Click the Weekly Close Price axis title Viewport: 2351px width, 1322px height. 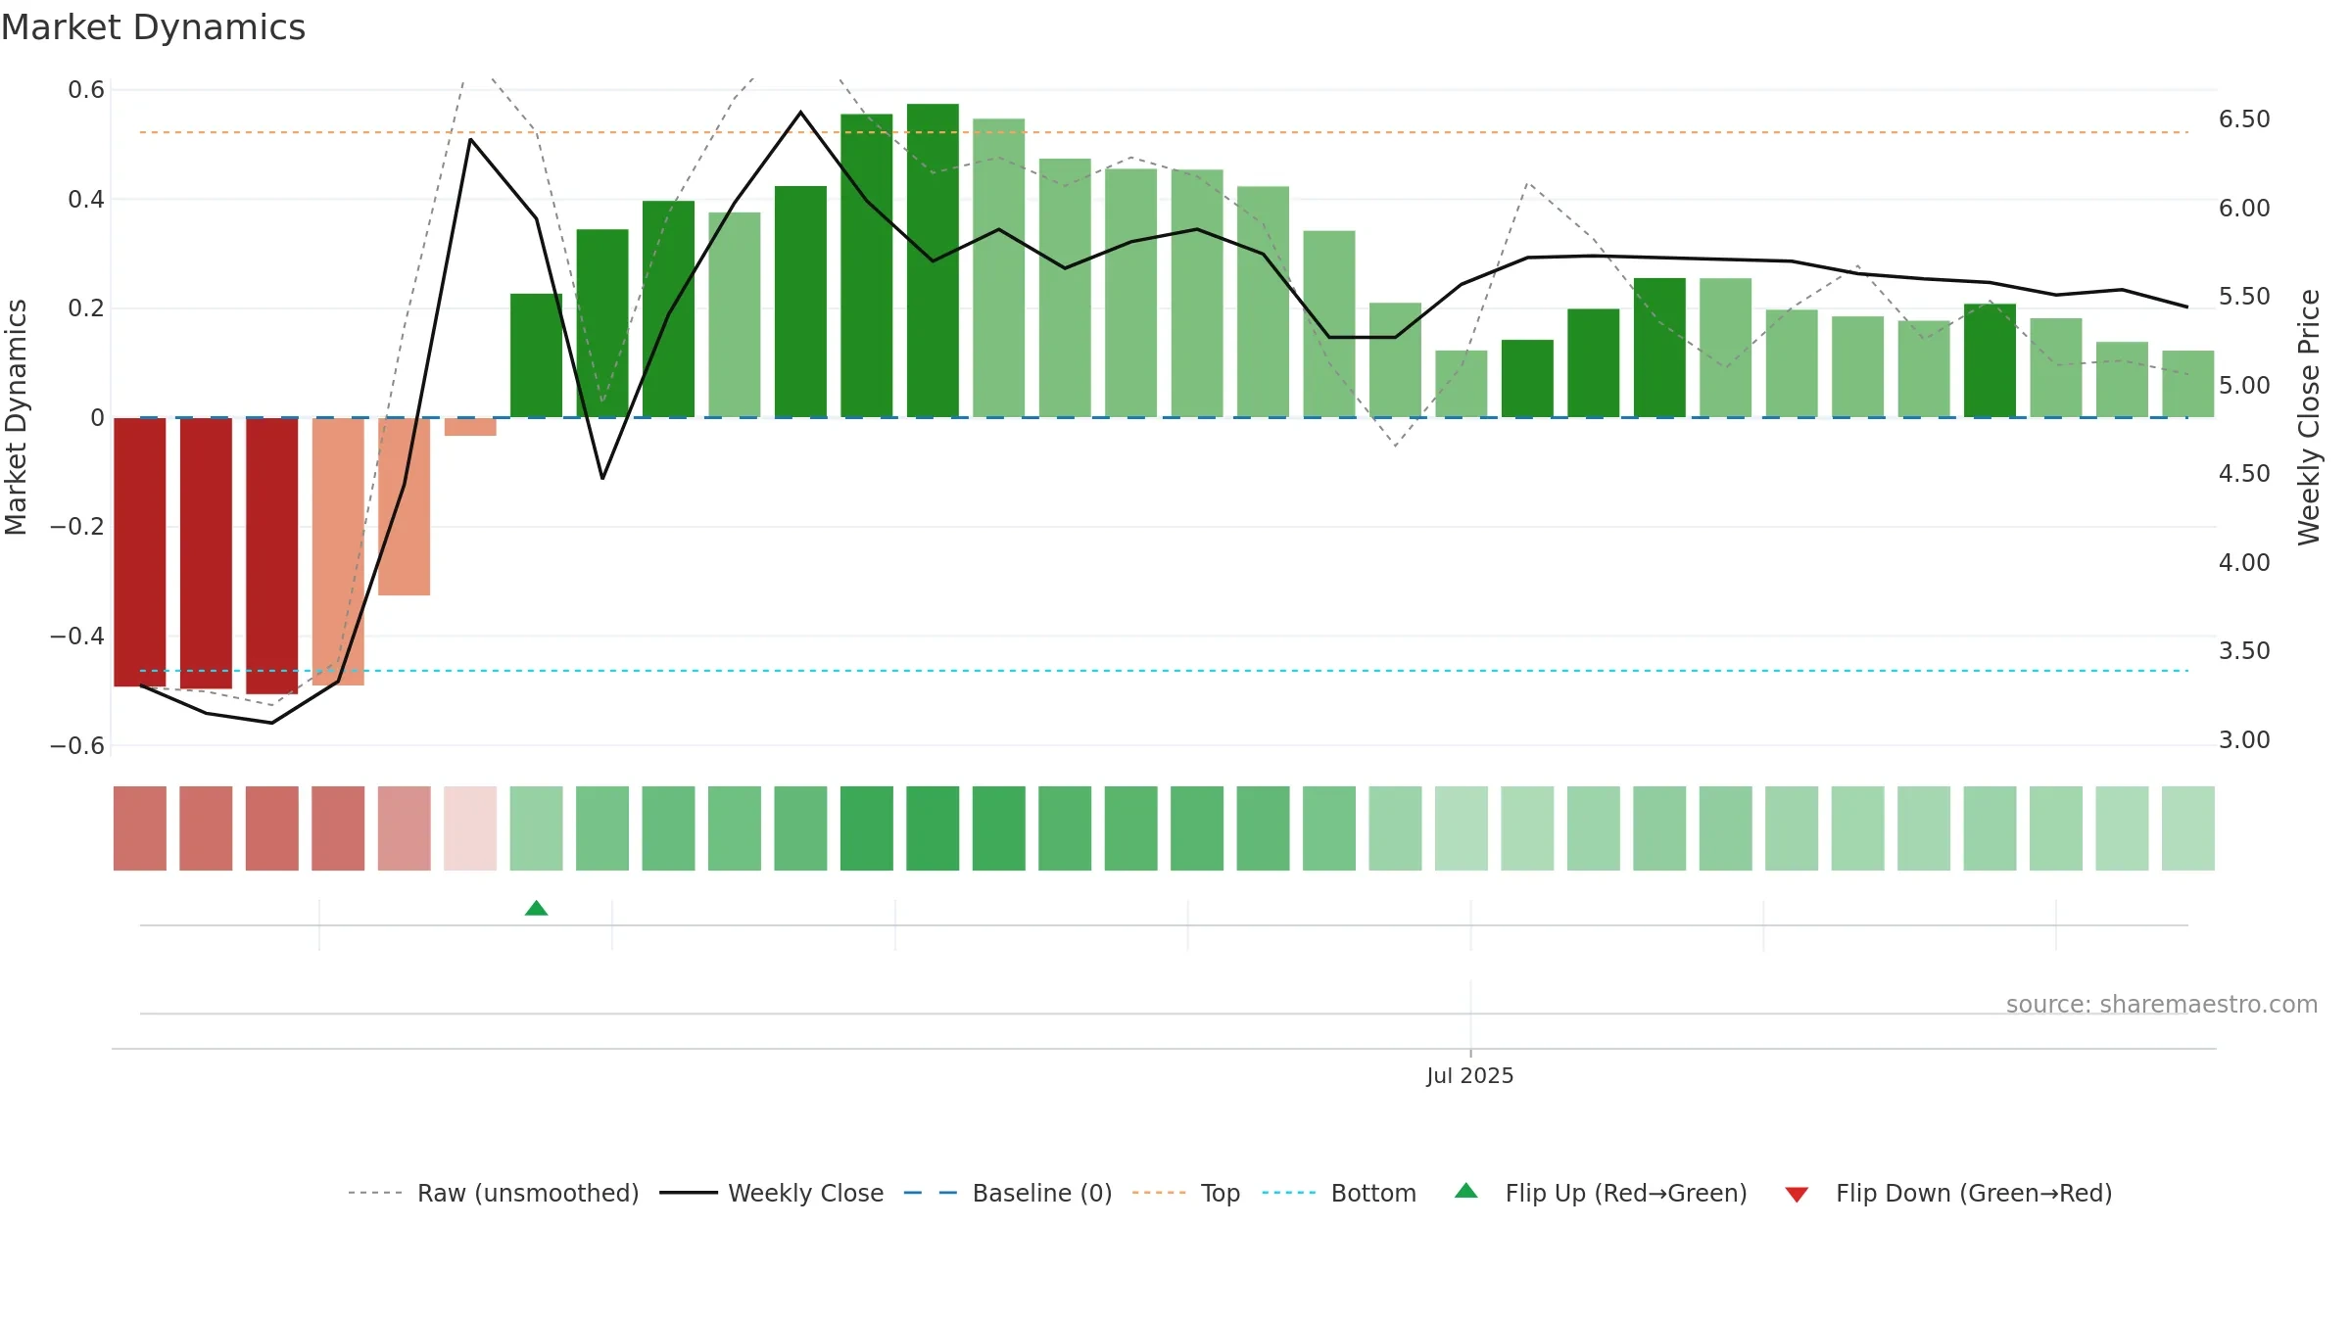pos(2309,417)
